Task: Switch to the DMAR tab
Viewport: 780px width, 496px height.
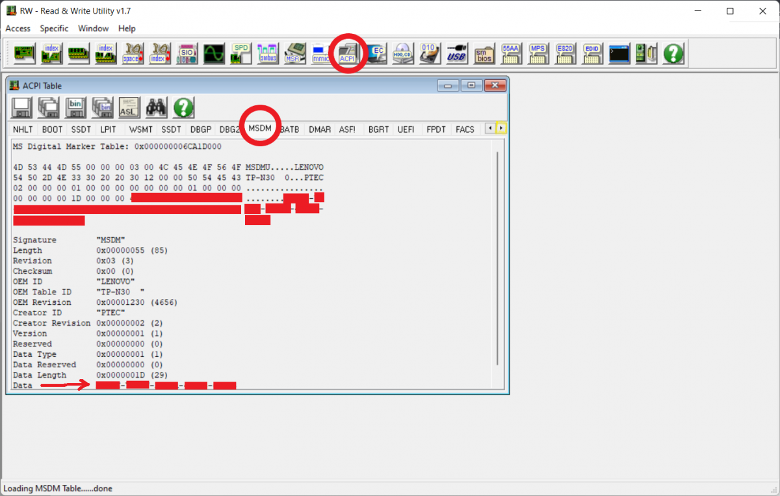Action: (x=319, y=129)
